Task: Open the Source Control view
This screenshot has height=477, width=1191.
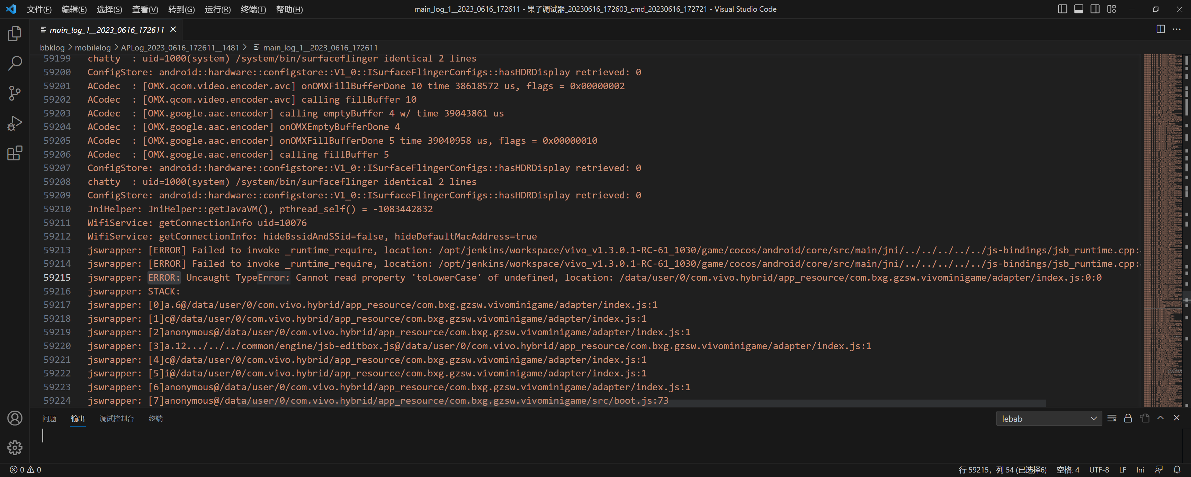Action: (15, 93)
